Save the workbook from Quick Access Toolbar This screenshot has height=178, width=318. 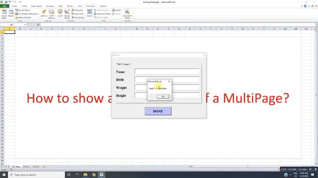point(6,2)
